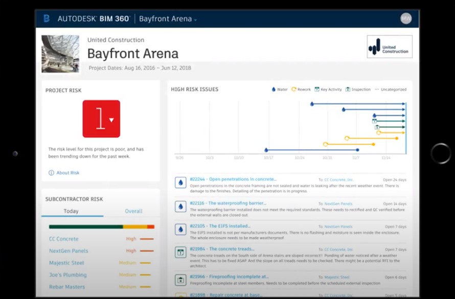Click the High risk label for NextGen Panels
The image size is (455, 299).
[x=131, y=251]
